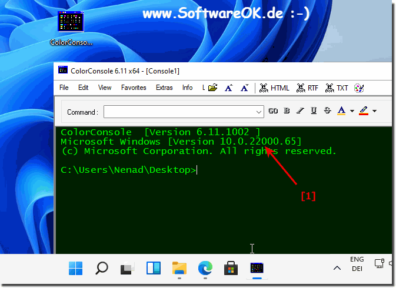Image resolution: width=396 pixels, height=288 pixels.
Task: Open the View menu
Action: click(x=105, y=88)
